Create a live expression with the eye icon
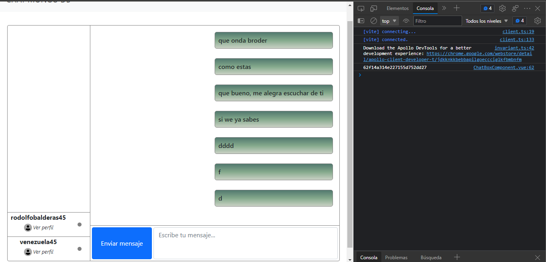 [x=406, y=21]
